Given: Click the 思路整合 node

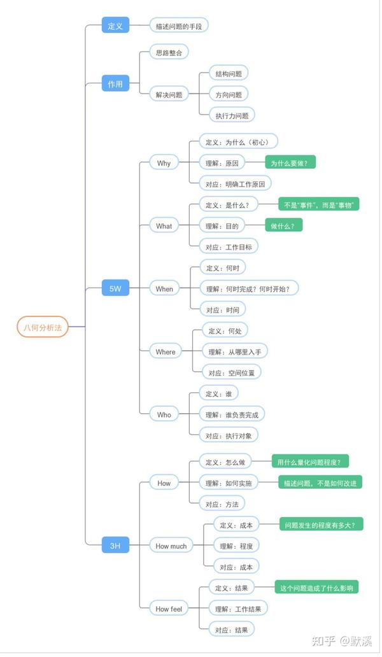Looking at the screenshot, I should coord(169,53).
